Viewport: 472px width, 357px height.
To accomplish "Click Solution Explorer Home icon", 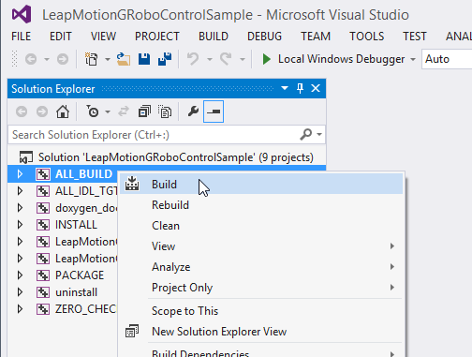I will [x=63, y=112].
